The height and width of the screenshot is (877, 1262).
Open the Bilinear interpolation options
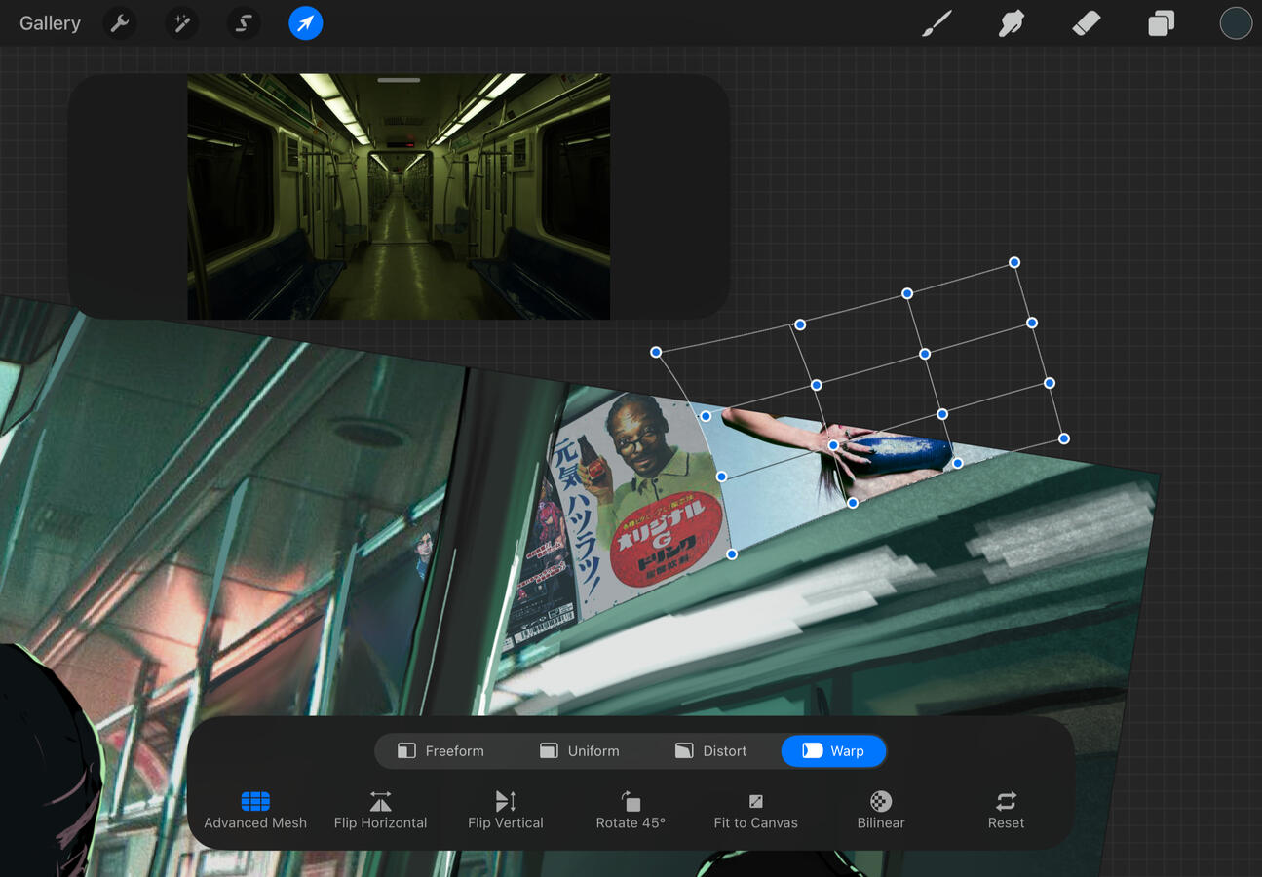point(880,811)
